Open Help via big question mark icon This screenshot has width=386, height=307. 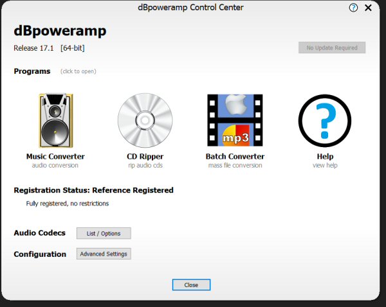(x=325, y=121)
